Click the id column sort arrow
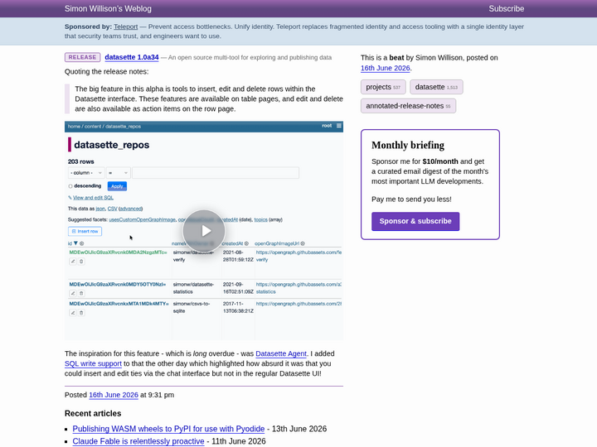The width and height of the screenshot is (597, 447). (75, 243)
